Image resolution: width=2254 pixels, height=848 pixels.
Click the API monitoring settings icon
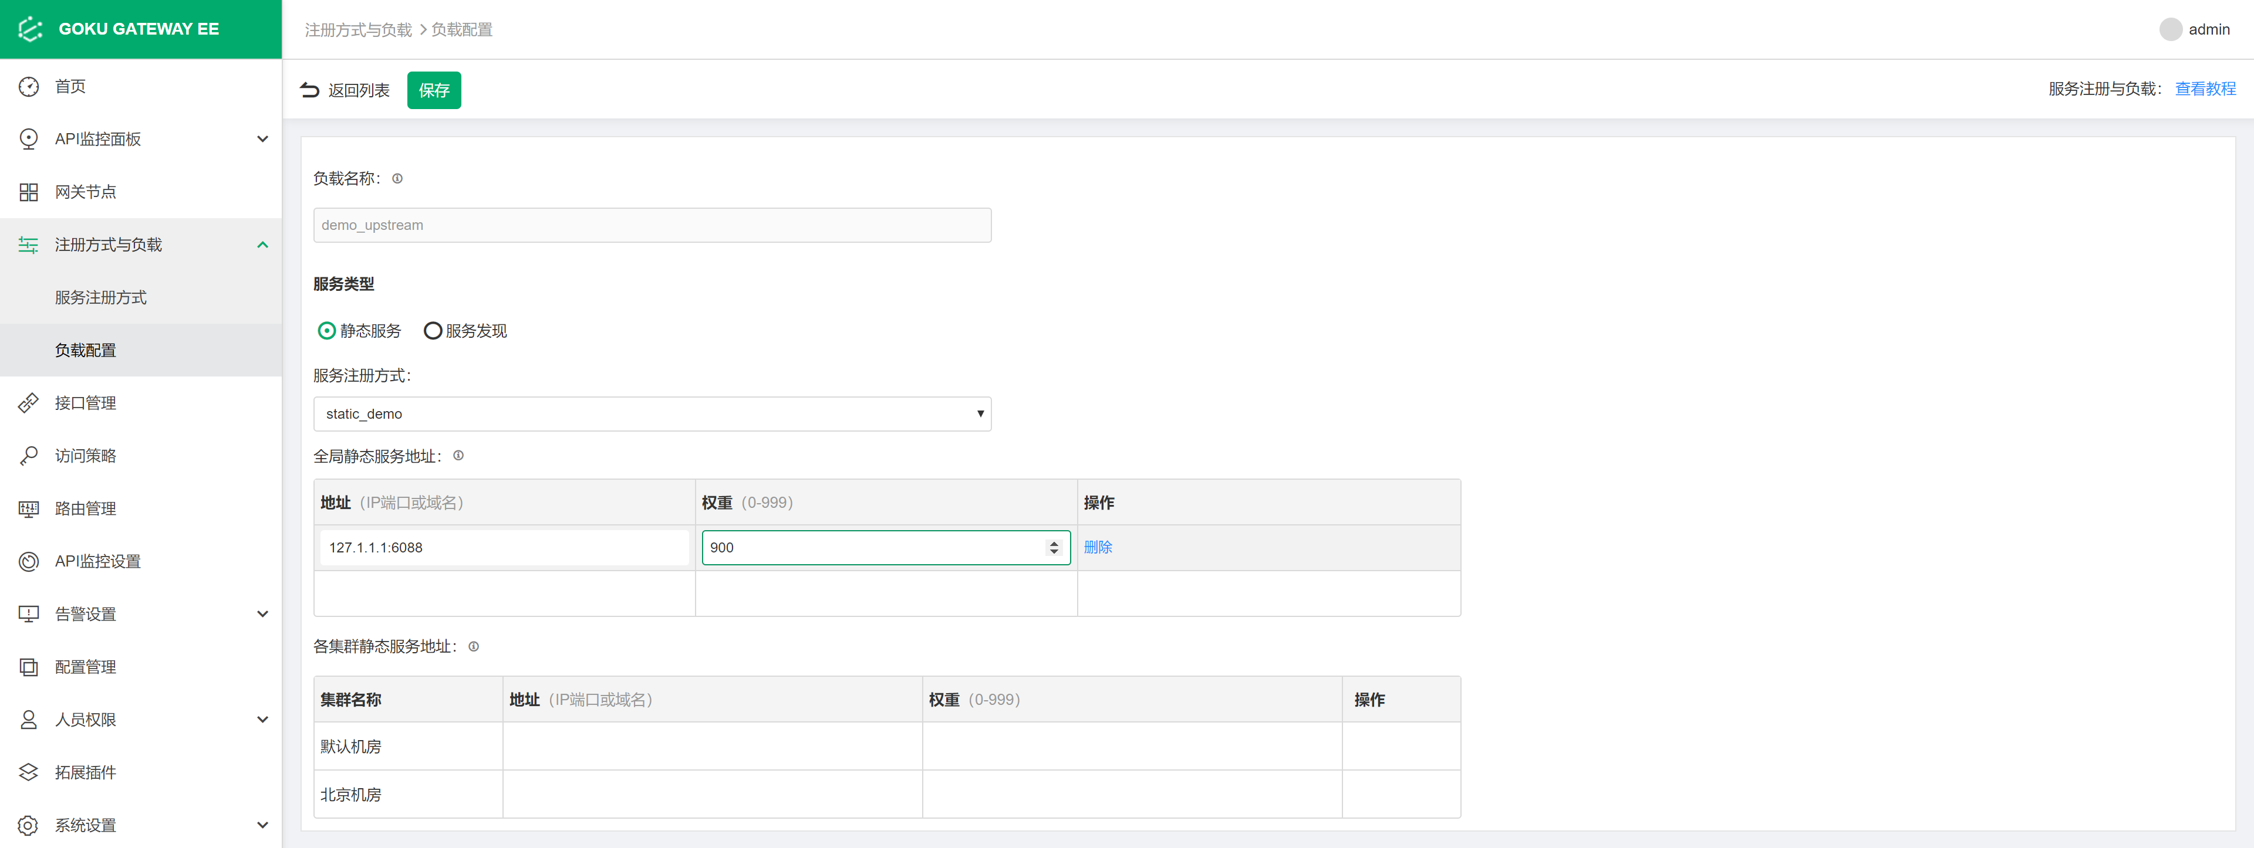click(29, 561)
